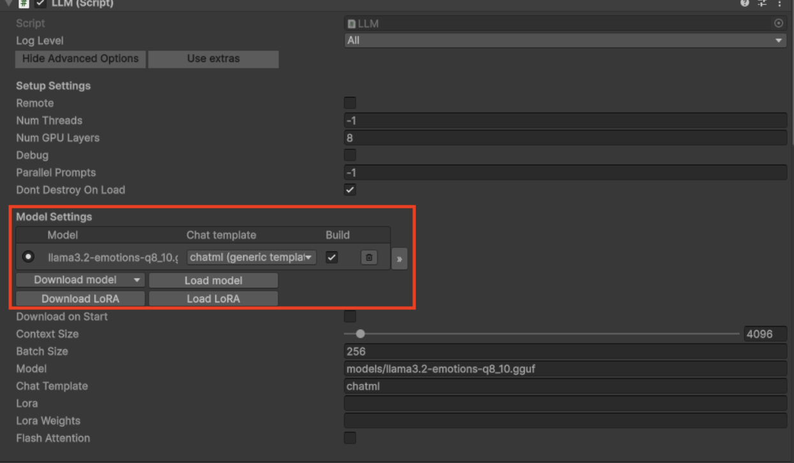This screenshot has width=794, height=463.
Task: Uncheck Dont Destroy On Load
Action: 349,189
